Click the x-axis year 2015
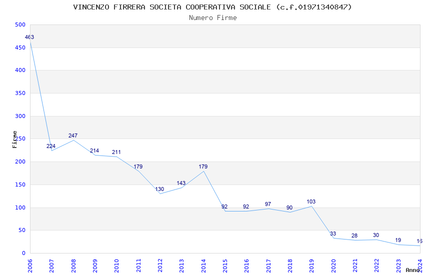 pyautogui.click(x=225, y=265)
